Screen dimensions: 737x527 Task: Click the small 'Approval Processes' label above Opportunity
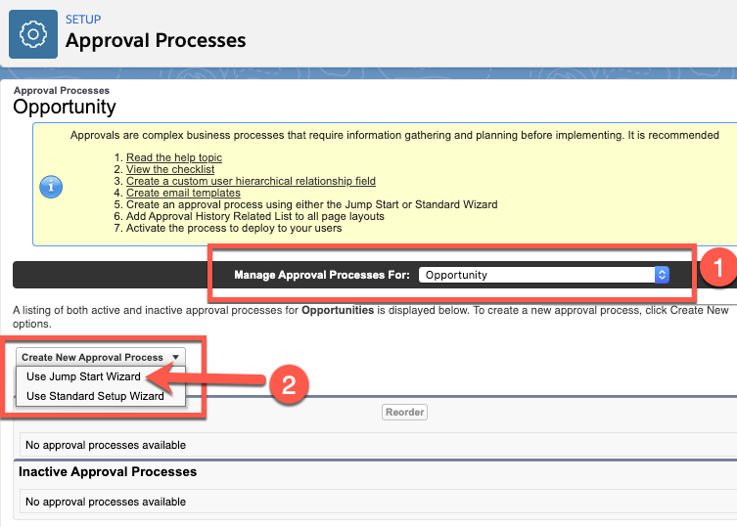click(62, 90)
